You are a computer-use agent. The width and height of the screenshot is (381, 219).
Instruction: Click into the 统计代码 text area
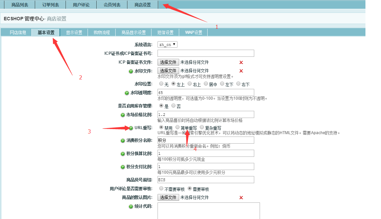pyautogui.click(x=209, y=210)
